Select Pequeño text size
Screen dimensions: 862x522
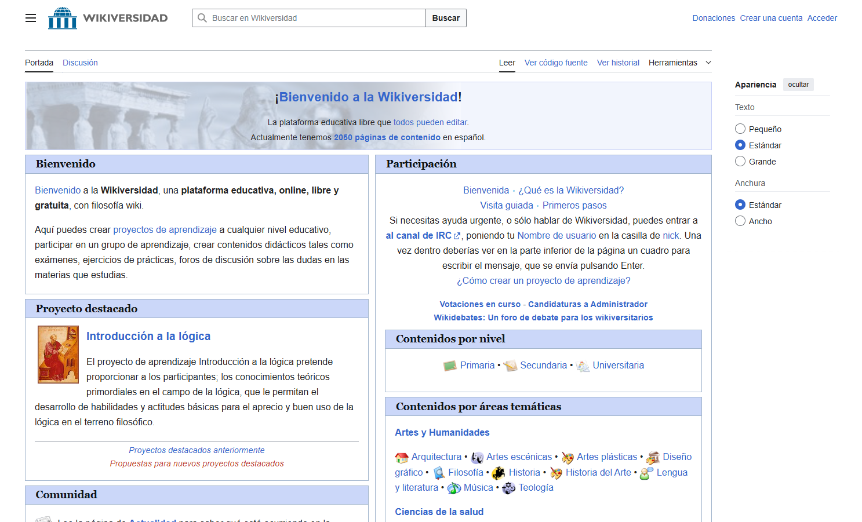click(x=740, y=129)
